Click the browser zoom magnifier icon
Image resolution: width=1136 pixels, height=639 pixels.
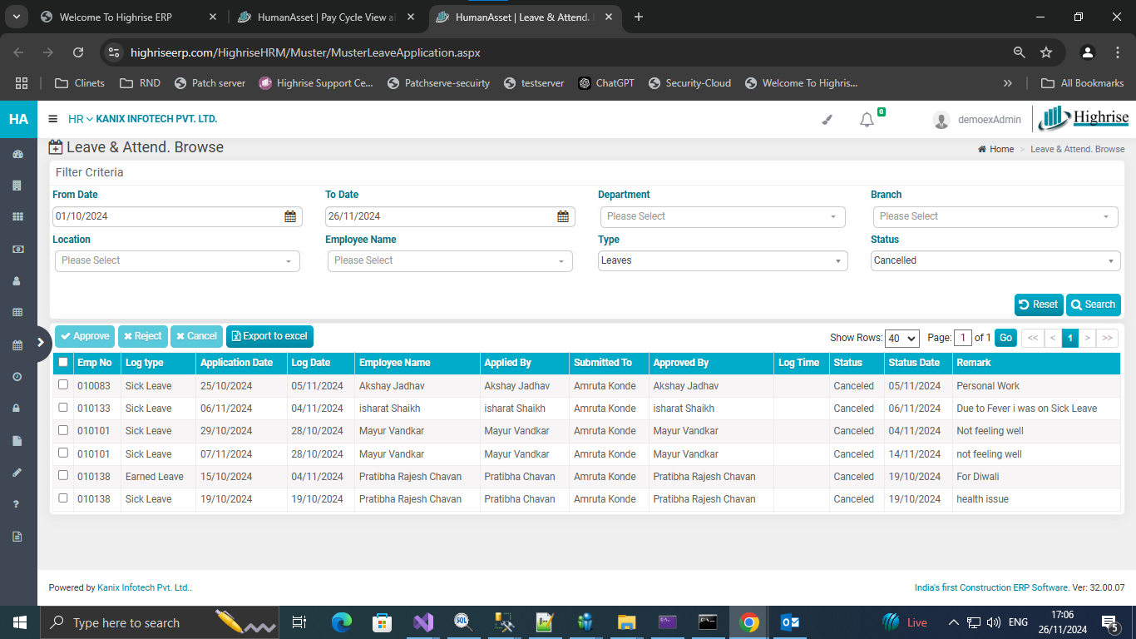(x=1019, y=52)
